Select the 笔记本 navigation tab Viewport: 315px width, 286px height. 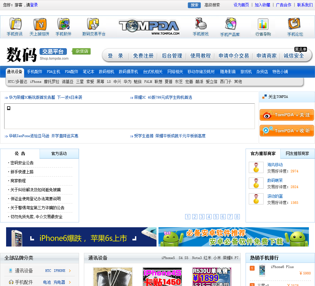[89, 72]
